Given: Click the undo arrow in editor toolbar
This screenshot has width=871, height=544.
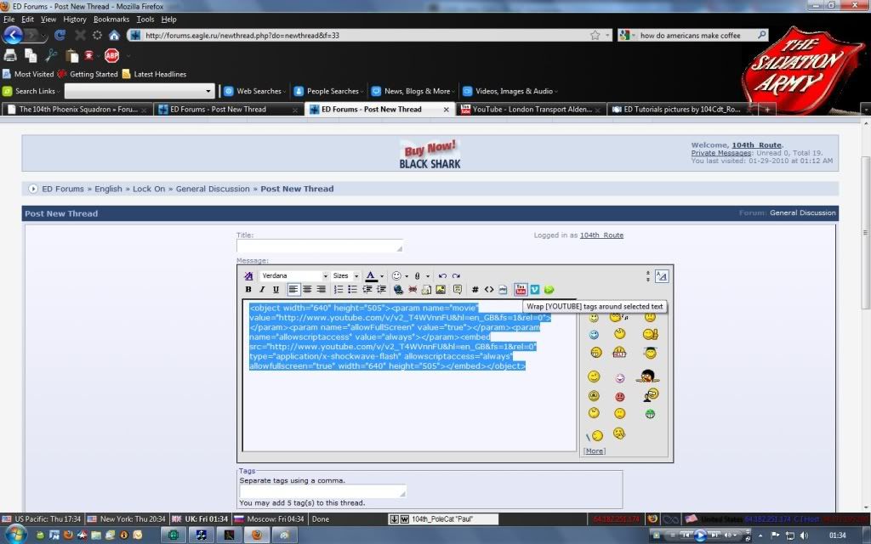Looking at the screenshot, I should coord(442,276).
